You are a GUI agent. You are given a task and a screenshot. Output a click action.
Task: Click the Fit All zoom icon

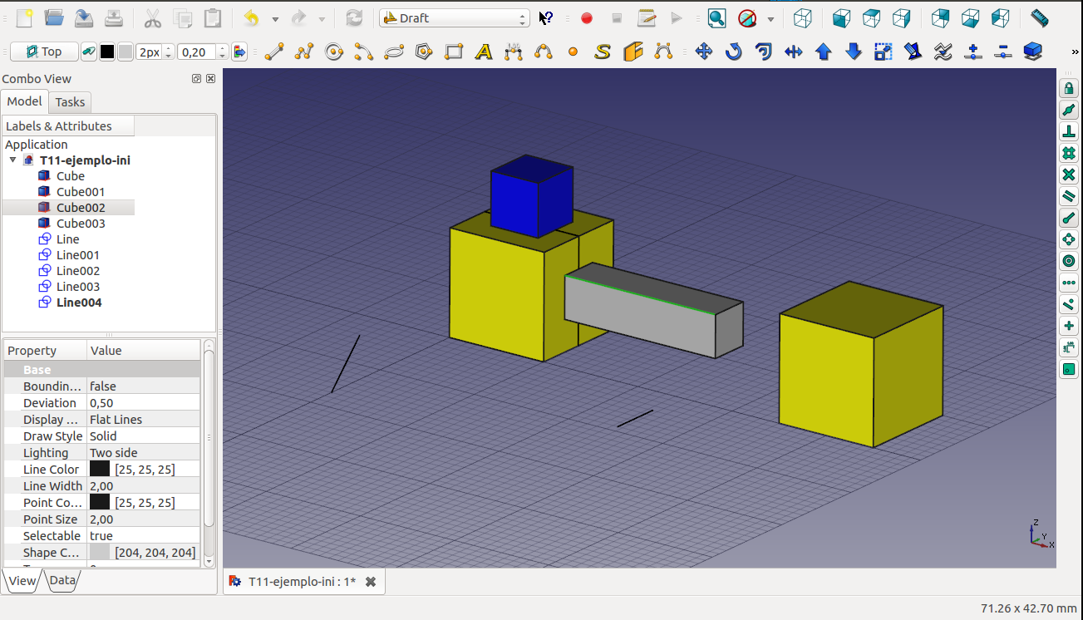[x=716, y=18]
